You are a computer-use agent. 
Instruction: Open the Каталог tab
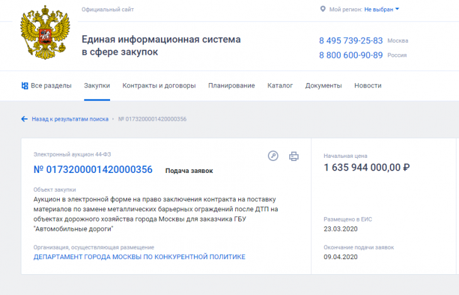tap(280, 86)
